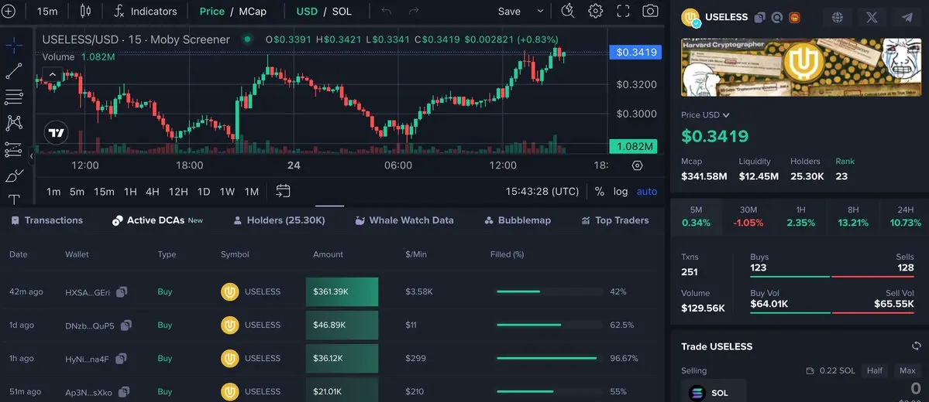This screenshot has width=929, height=402.
Task: Click the 42% filled progress bar
Action: point(549,291)
